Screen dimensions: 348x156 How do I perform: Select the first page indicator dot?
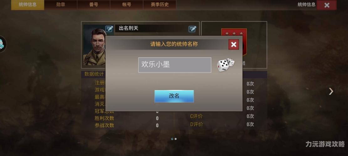click(172, 139)
